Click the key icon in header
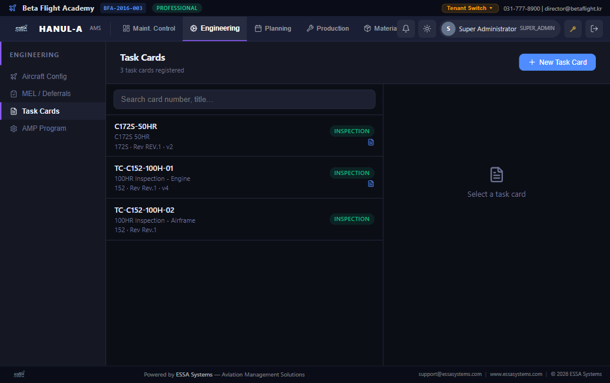The image size is (610, 383). 573,29
